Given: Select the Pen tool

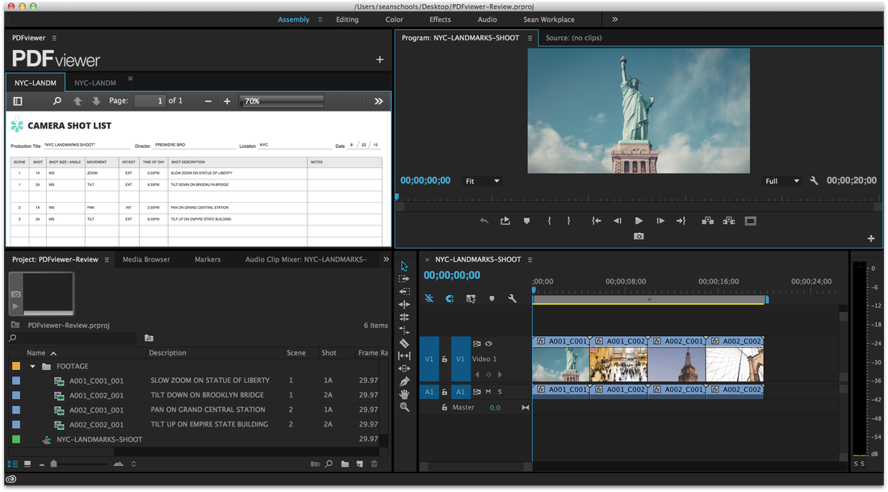Looking at the screenshot, I should click(x=404, y=381).
